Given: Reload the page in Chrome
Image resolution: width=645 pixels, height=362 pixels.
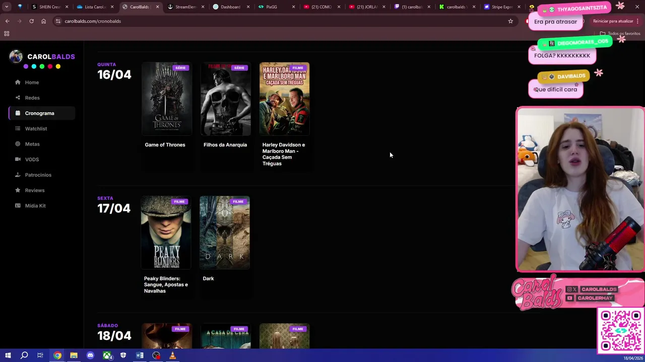Looking at the screenshot, I should click(x=31, y=21).
